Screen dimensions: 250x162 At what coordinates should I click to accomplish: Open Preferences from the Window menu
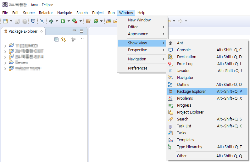pyautogui.click(x=142, y=68)
